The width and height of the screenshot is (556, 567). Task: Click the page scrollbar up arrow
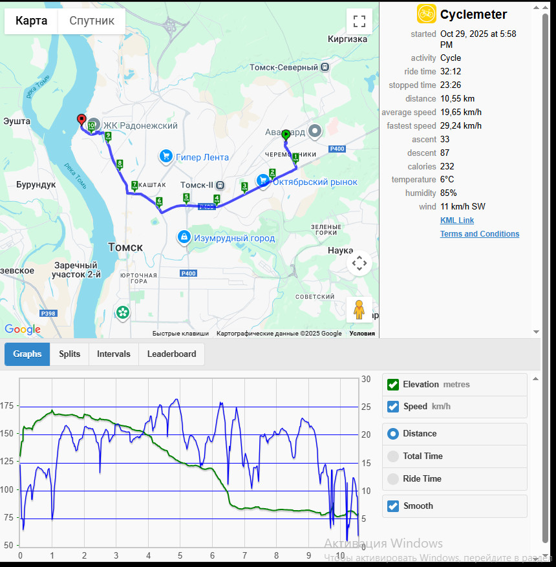(546, 8)
